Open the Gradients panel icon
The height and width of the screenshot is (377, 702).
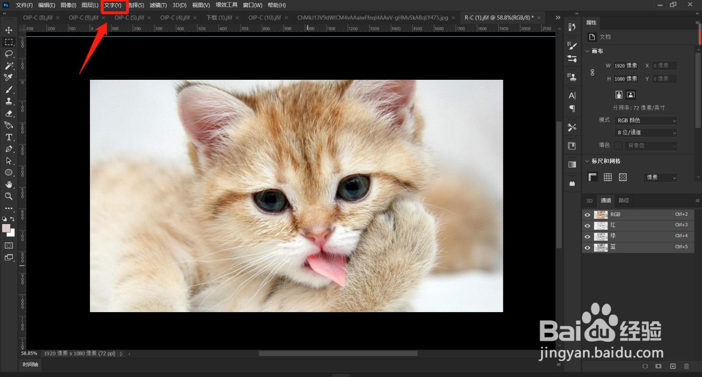572,164
